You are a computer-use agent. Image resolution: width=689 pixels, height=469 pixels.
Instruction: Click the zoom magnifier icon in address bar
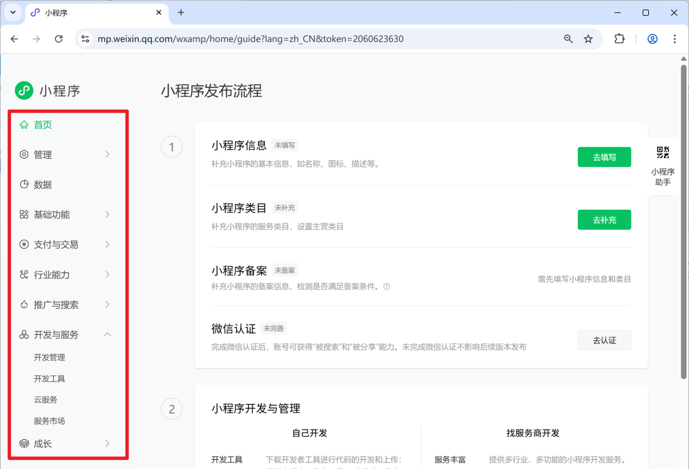click(x=568, y=39)
